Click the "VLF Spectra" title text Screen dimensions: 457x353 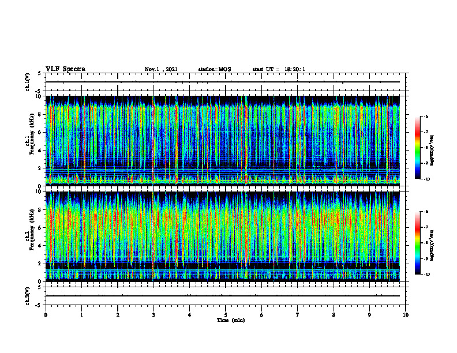coord(65,69)
